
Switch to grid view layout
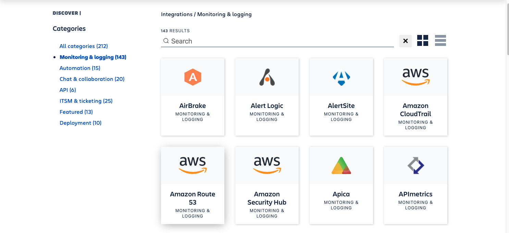pyautogui.click(x=423, y=40)
